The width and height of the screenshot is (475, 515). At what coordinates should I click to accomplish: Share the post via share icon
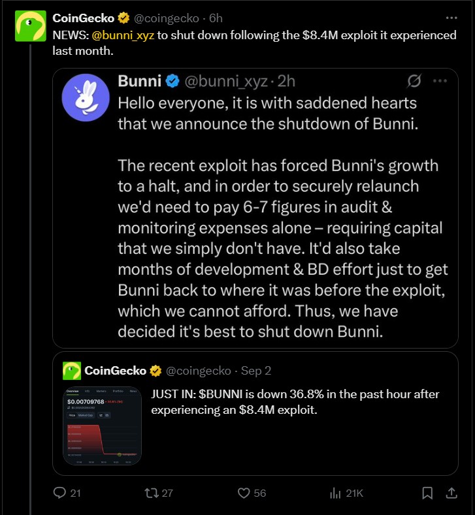pyautogui.click(x=451, y=493)
